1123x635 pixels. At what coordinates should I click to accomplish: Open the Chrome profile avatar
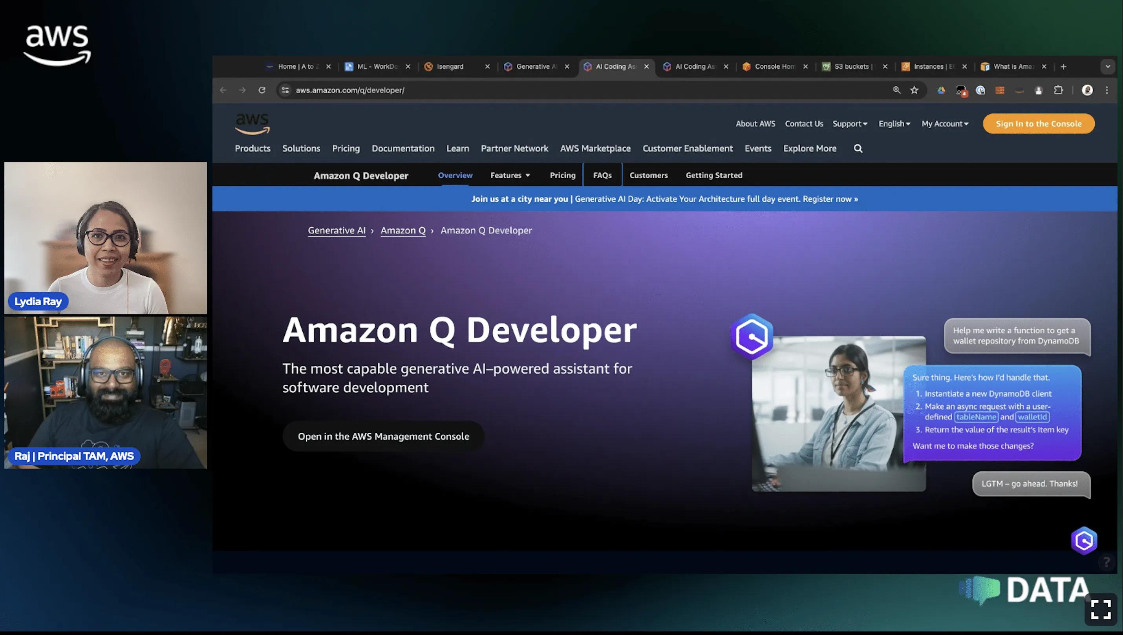tap(1087, 90)
